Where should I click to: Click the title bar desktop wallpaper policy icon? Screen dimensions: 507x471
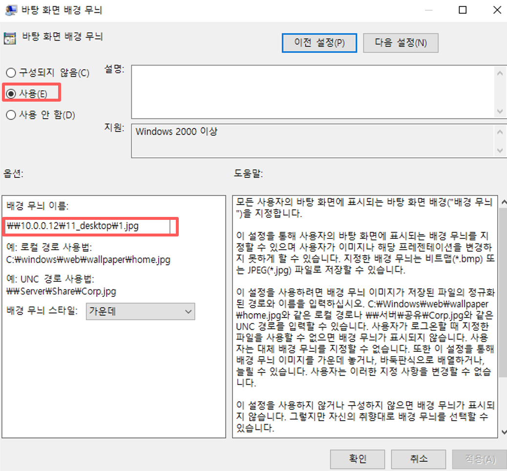coord(11,10)
